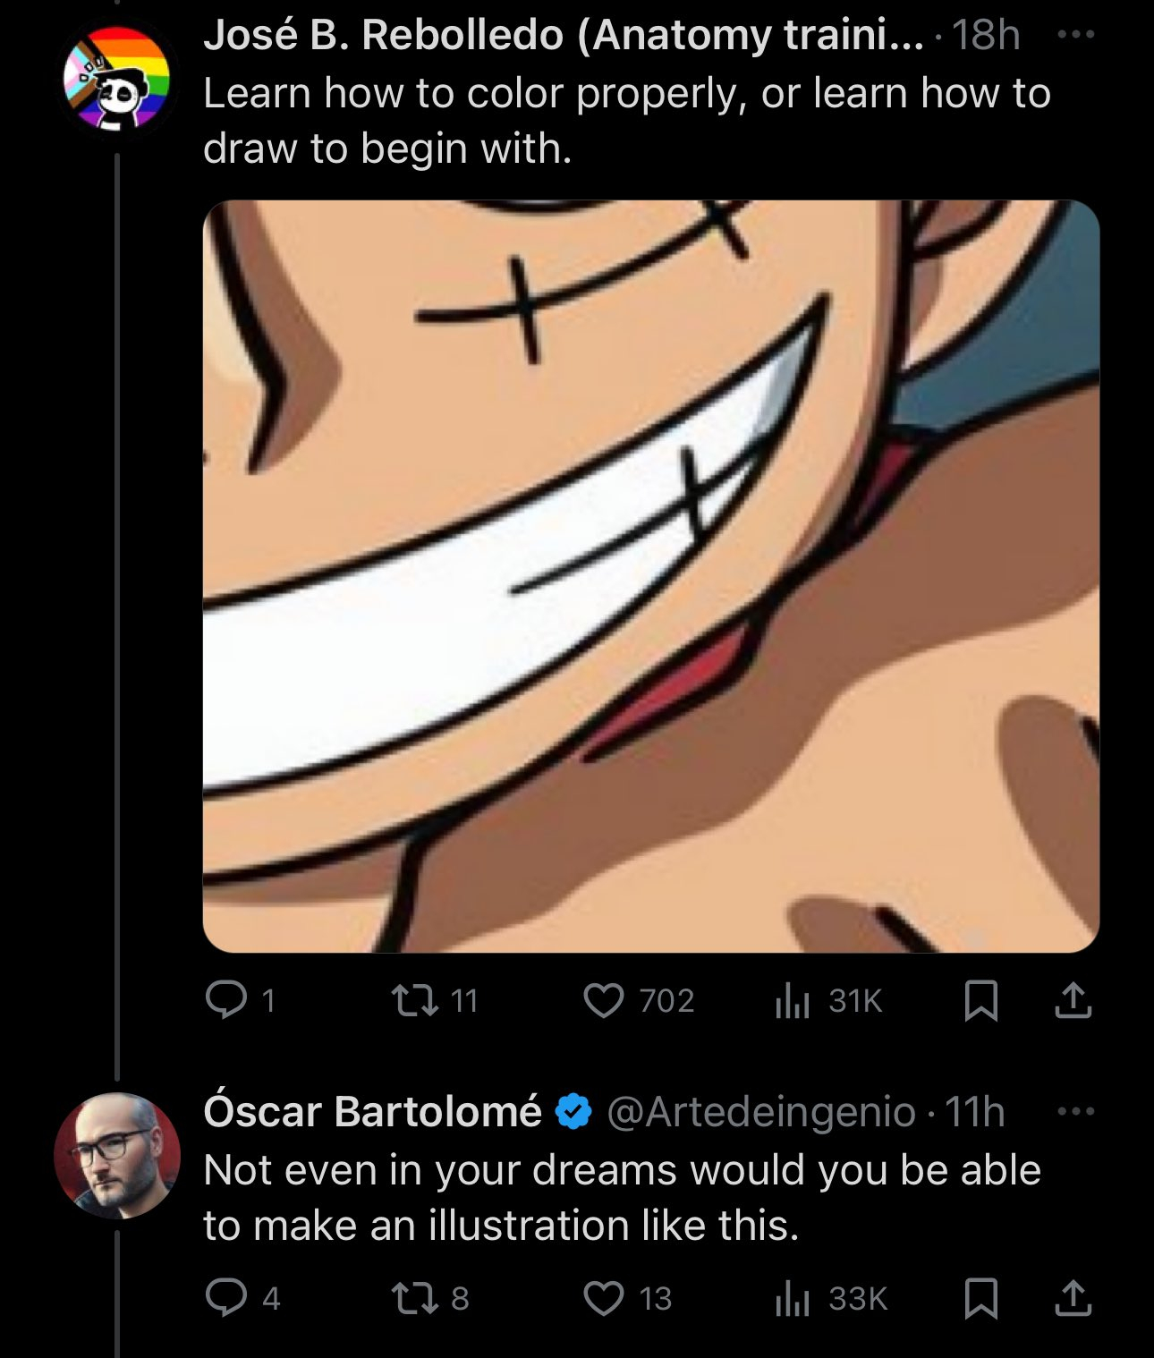Viewport: 1154px width, 1358px height.
Task: Click Óscar Bartolomé's profile picture
Action: pyautogui.click(x=117, y=1155)
